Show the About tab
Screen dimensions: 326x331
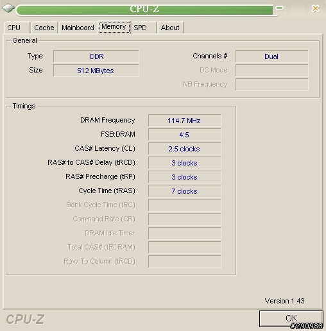point(170,28)
